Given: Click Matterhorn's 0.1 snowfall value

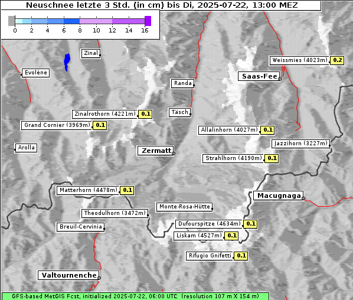Looking at the screenshot, I should point(127,190).
